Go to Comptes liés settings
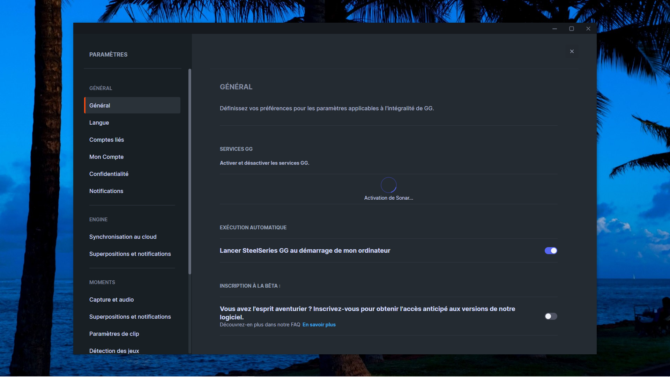This screenshot has height=377, width=670. click(x=132, y=140)
